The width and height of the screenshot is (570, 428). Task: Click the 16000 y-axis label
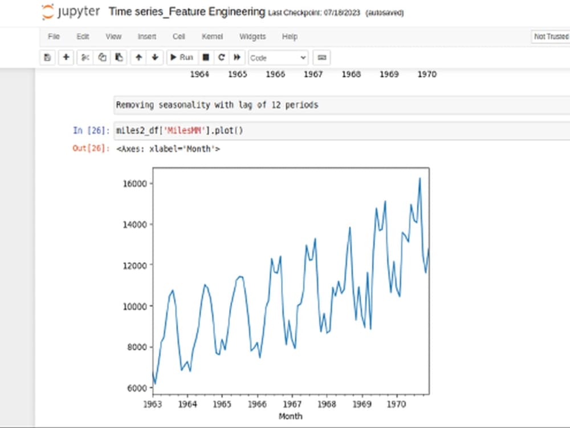[x=135, y=183]
